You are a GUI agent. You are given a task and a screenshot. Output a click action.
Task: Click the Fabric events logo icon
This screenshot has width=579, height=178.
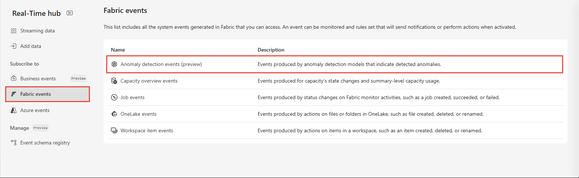pos(14,94)
